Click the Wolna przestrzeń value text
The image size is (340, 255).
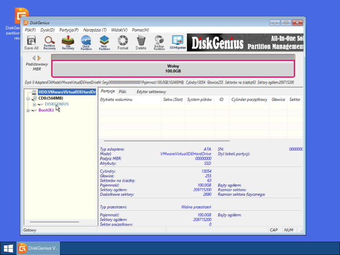(196, 207)
